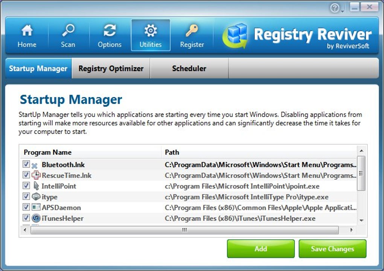Click the Save Changes button
The height and width of the screenshot is (271, 384).
pyautogui.click(x=332, y=249)
